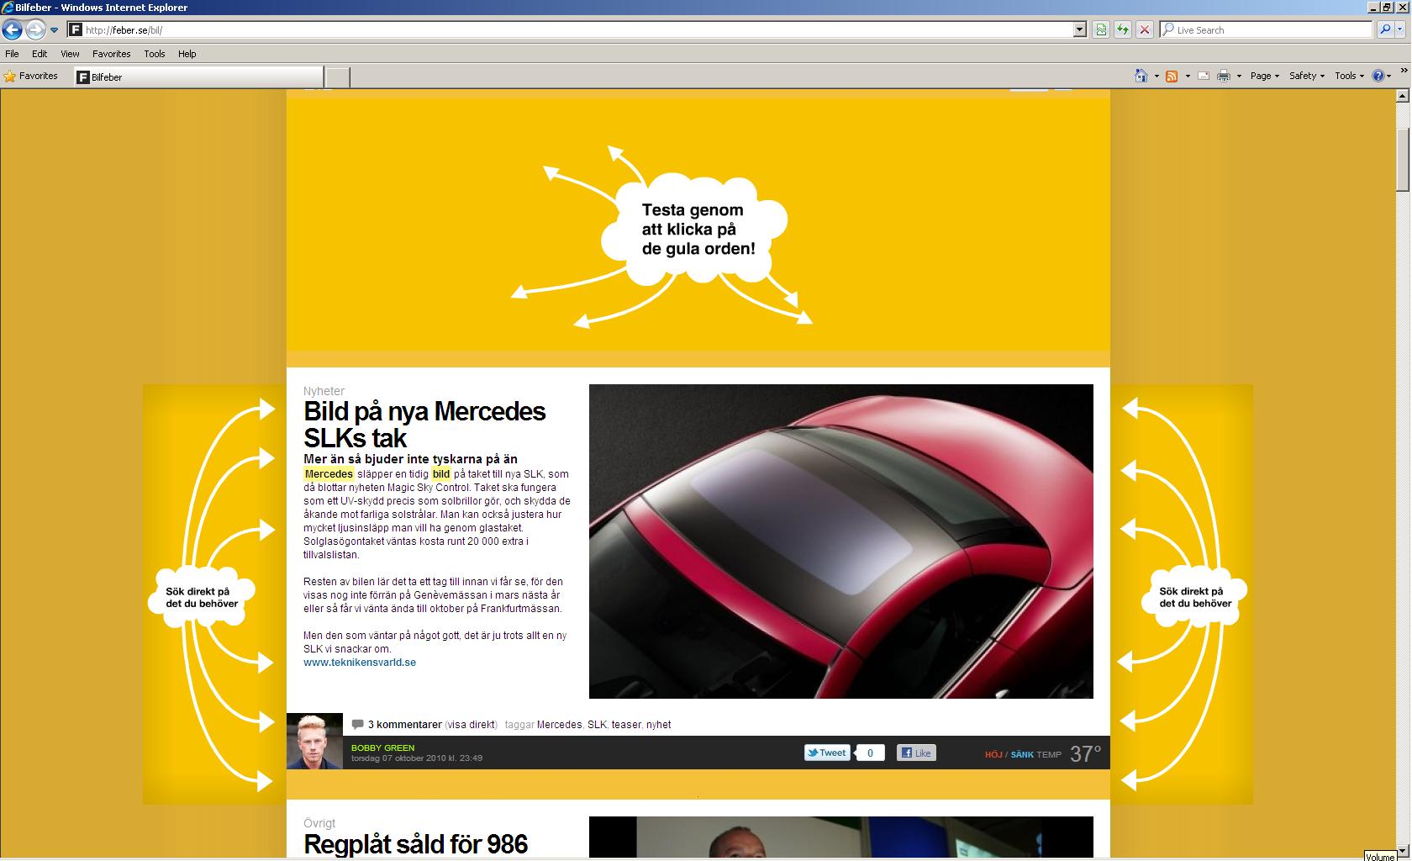Image resolution: width=1412 pixels, height=861 pixels.
Task: Click the Print icon
Action: [1224, 76]
